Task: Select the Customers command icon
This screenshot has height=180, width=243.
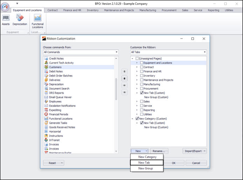Action: (46, 67)
